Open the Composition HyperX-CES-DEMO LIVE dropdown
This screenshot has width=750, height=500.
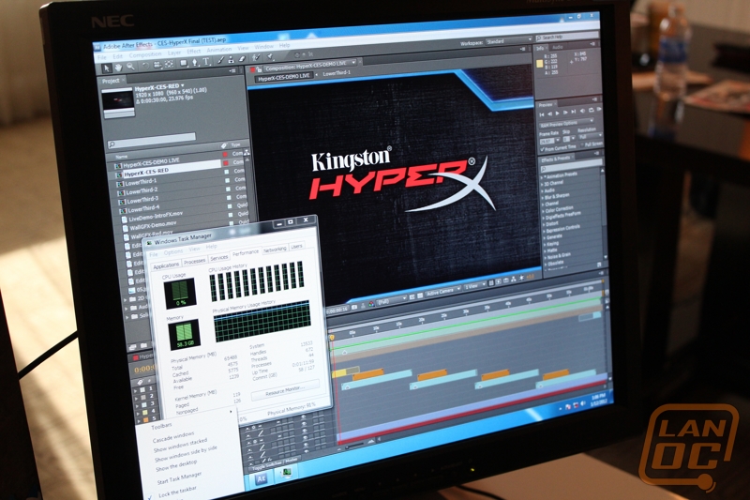tap(311, 65)
